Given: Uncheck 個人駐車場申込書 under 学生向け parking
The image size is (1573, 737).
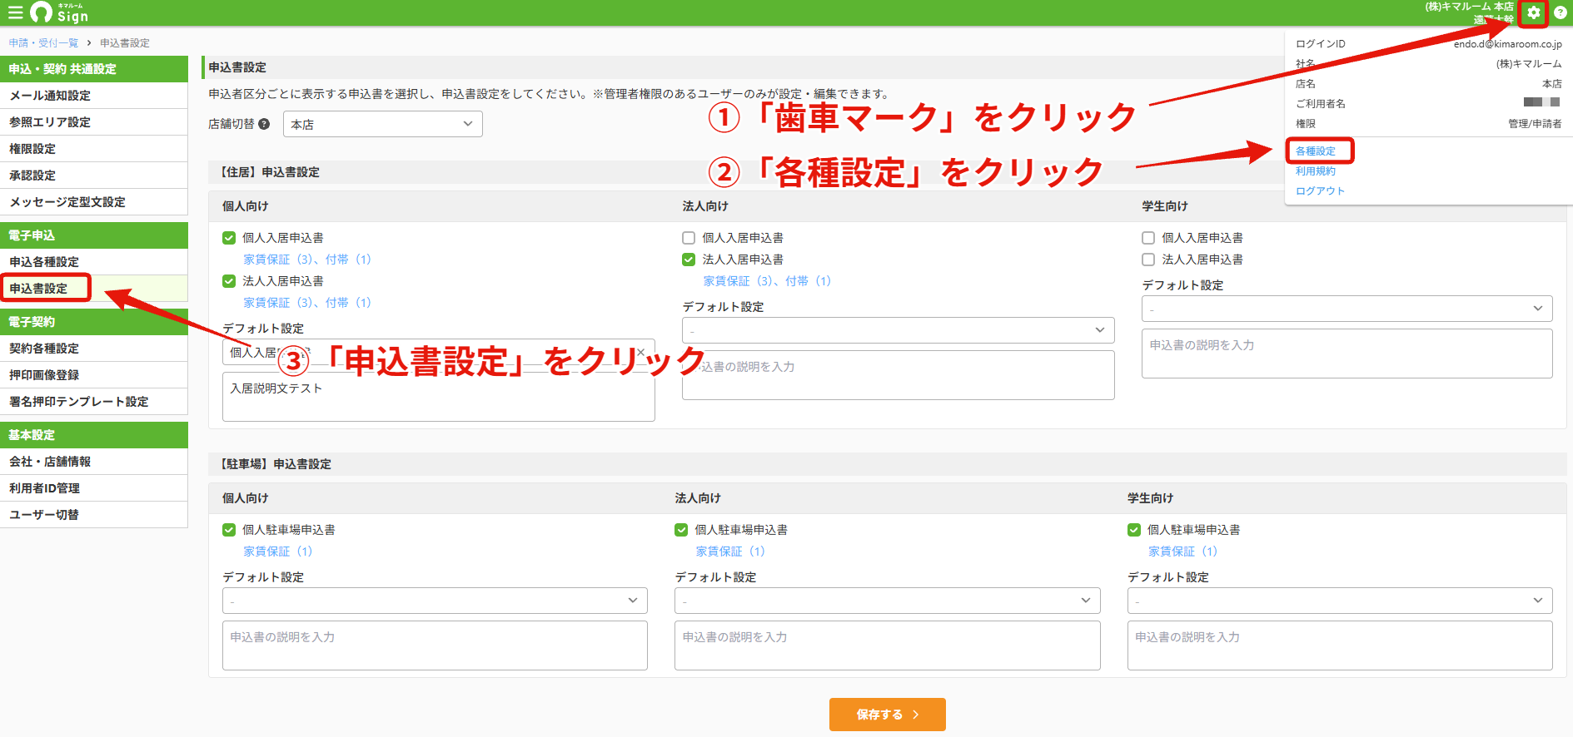Looking at the screenshot, I should (x=1134, y=530).
